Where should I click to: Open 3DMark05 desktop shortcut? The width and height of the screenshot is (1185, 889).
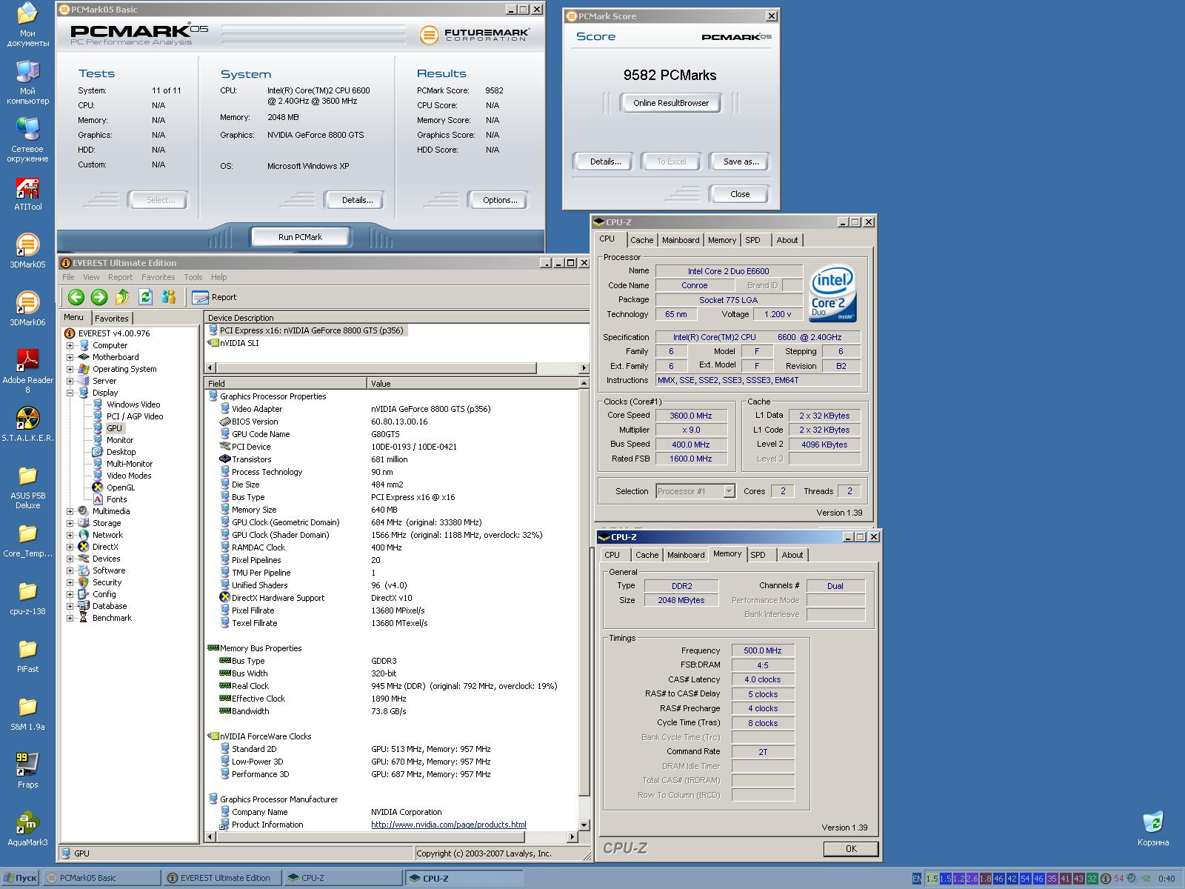coord(27,251)
